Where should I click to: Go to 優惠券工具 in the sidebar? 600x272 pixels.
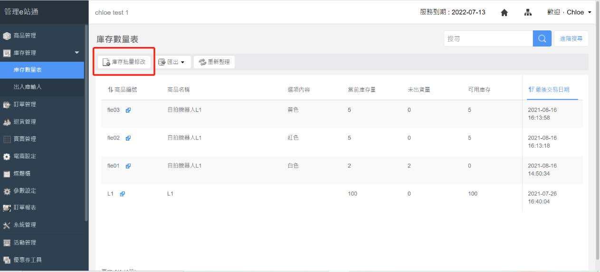coord(28,260)
